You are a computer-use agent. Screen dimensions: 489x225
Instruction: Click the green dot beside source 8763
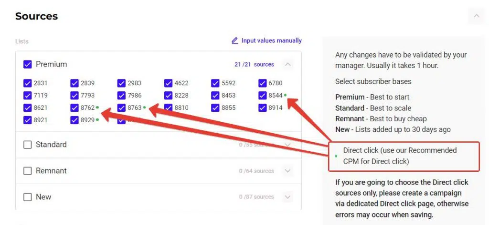(x=144, y=108)
